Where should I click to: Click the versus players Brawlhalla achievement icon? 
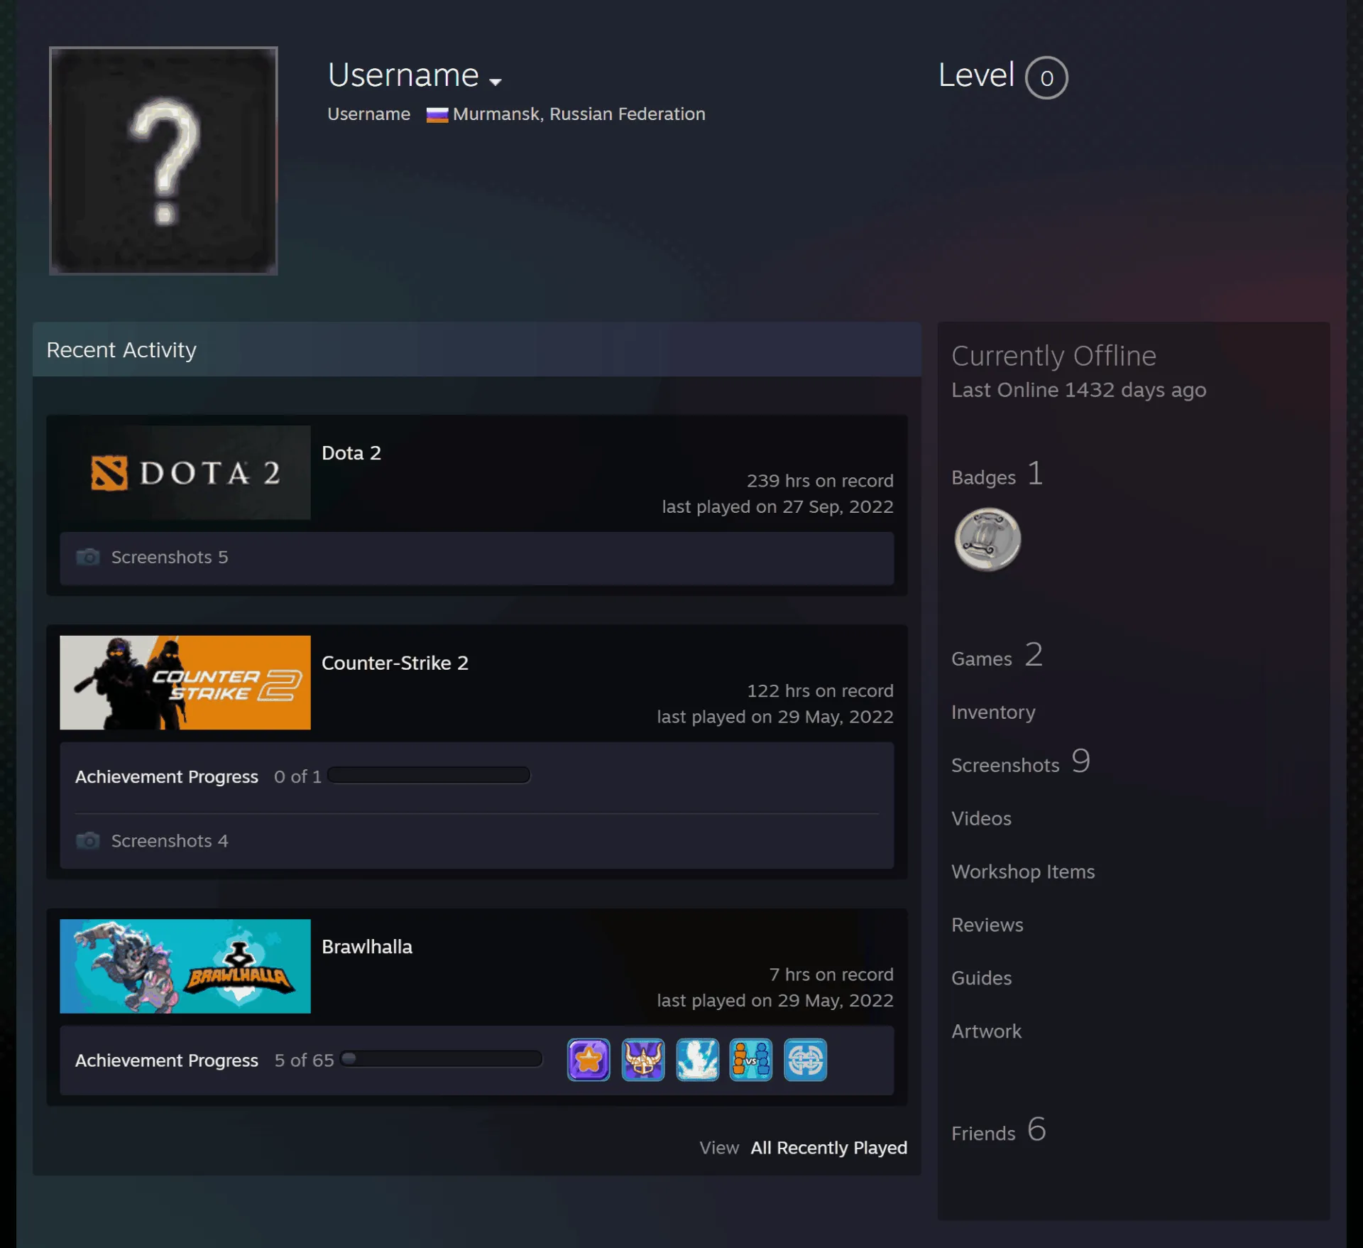pos(751,1060)
